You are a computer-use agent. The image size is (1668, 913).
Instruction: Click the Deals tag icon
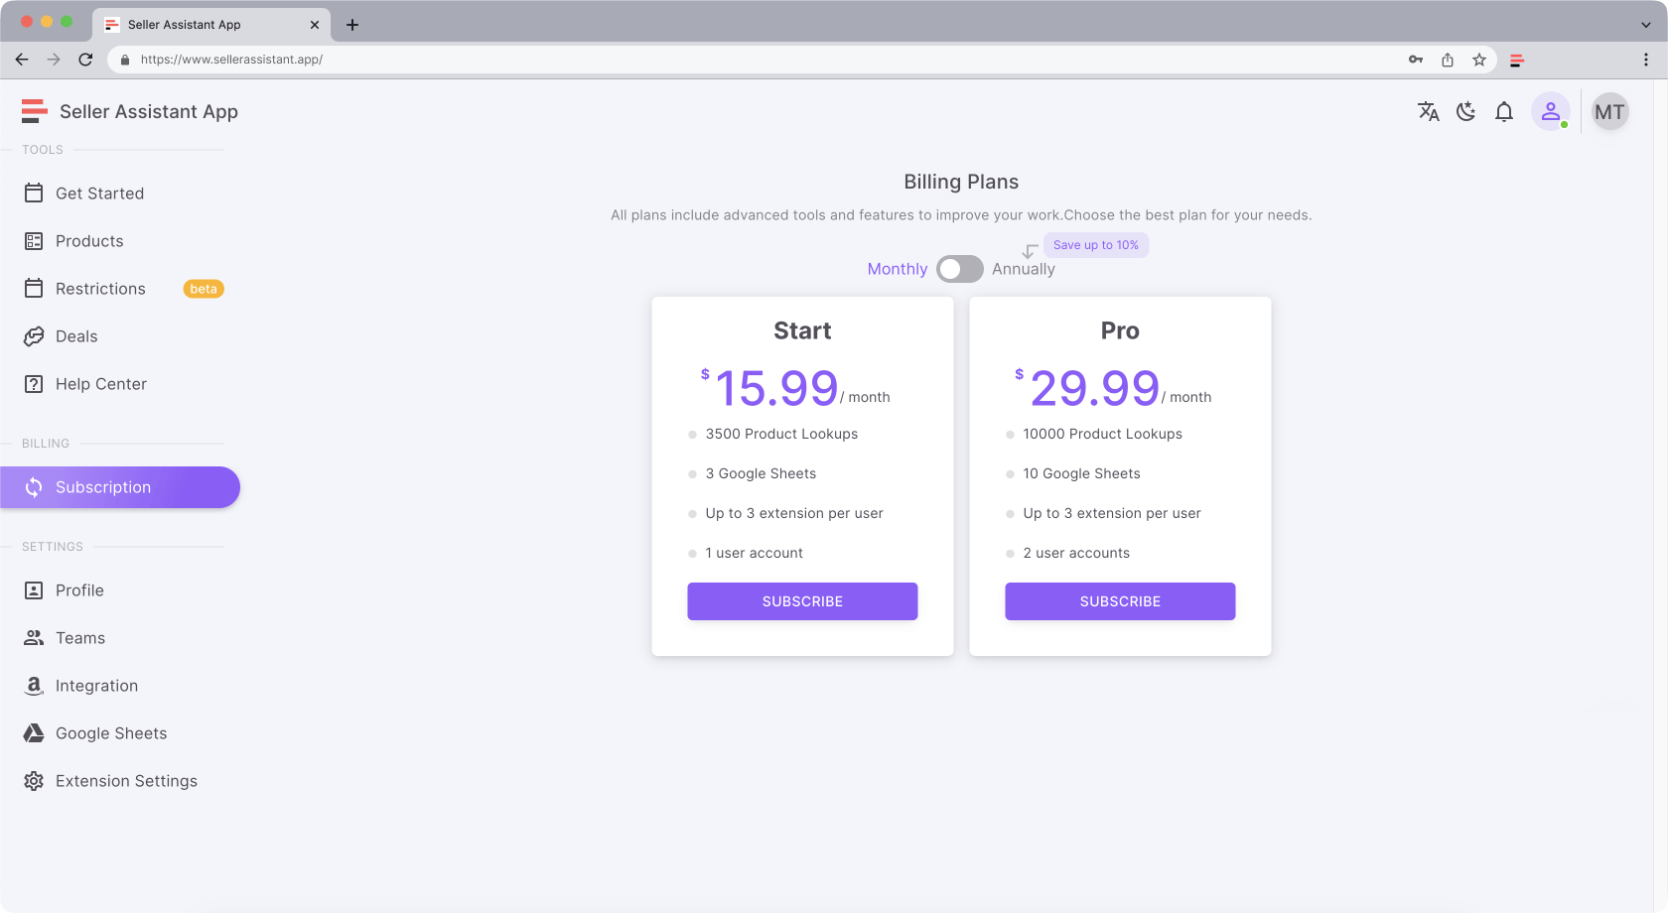pyautogui.click(x=34, y=336)
